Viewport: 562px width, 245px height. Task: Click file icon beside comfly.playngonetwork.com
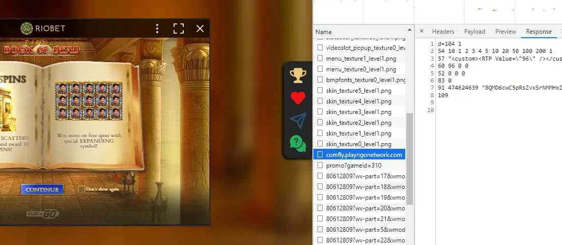click(320, 154)
